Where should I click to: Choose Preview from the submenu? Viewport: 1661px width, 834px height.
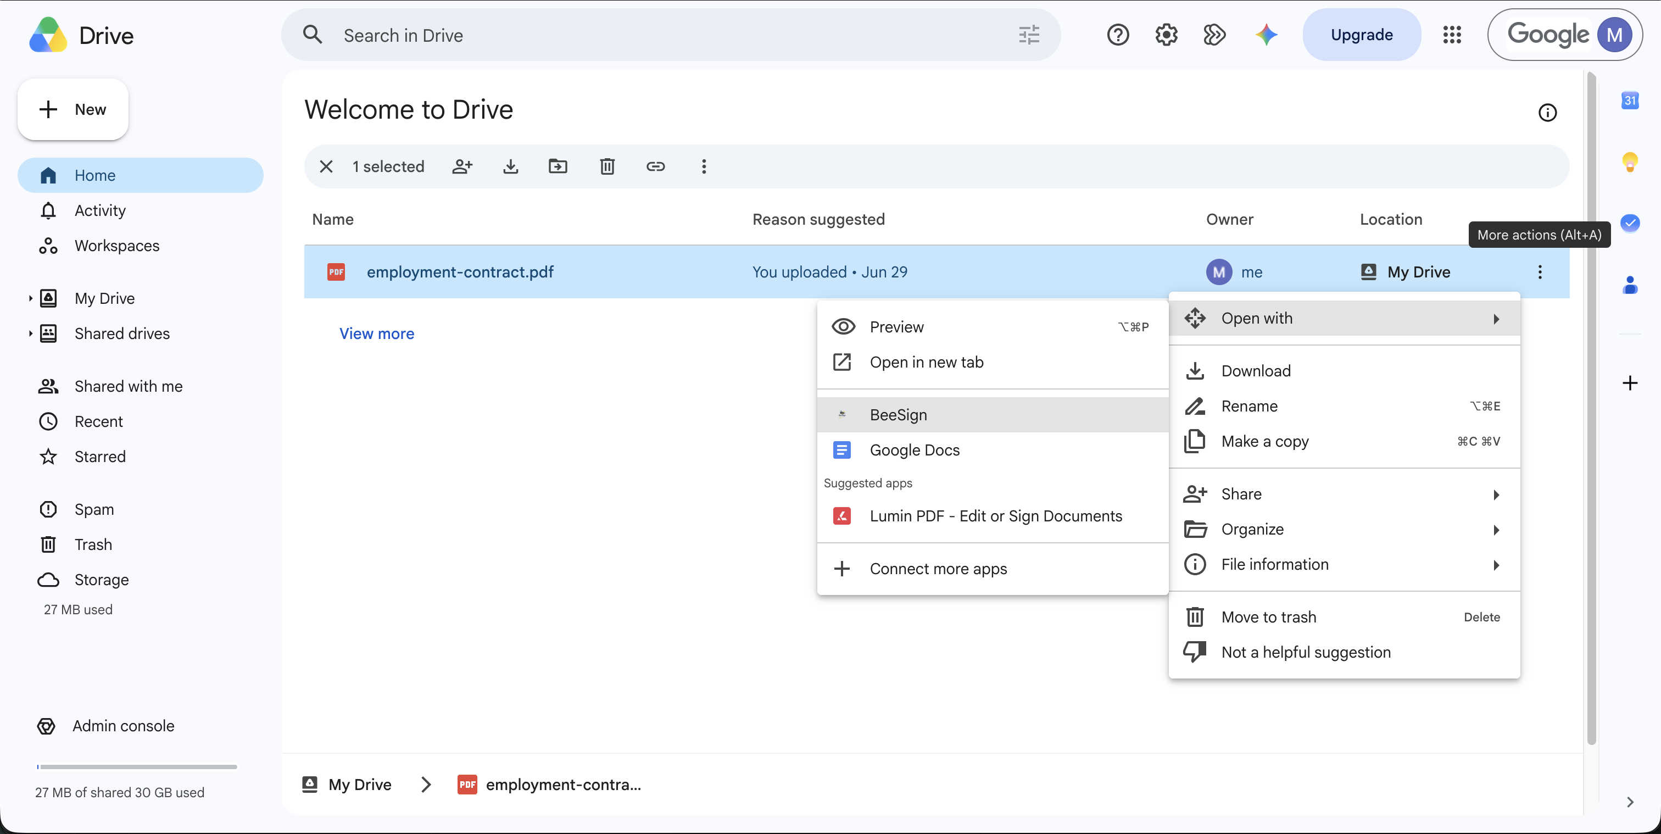point(993,327)
